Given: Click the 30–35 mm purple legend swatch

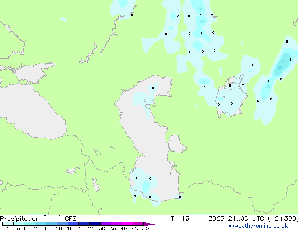Looking at the screenshot, I should tap(105, 224).
